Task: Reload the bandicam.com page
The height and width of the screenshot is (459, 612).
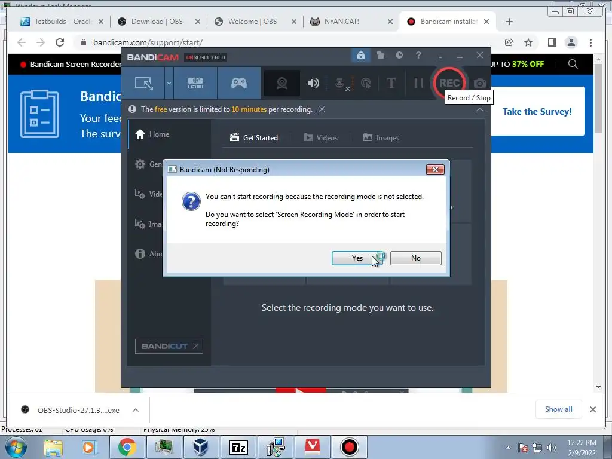Action: click(x=60, y=42)
